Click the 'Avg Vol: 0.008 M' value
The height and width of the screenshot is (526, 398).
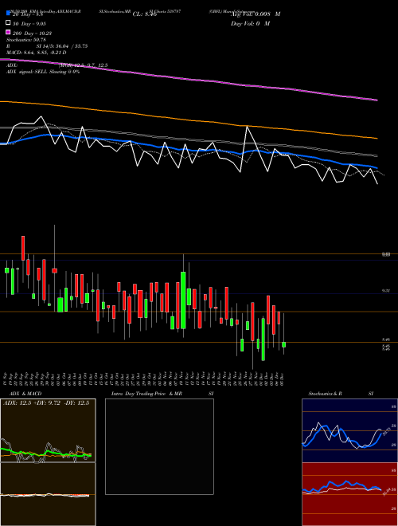click(256, 14)
